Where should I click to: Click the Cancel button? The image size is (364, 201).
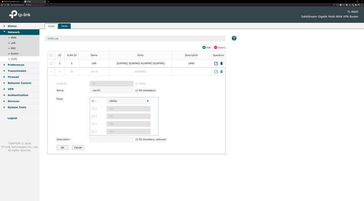coord(78,148)
